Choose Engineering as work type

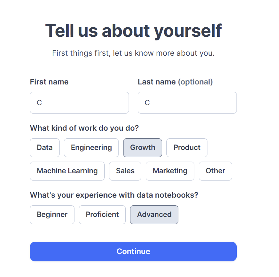point(91,148)
